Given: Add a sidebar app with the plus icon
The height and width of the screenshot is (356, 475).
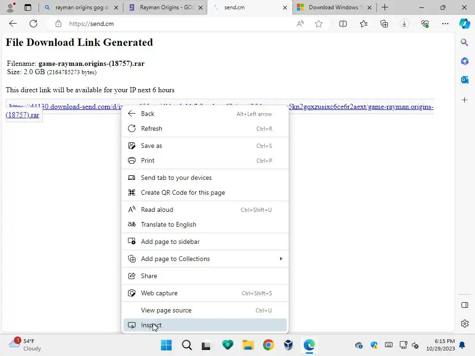Looking at the screenshot, I should coord(464,100).
